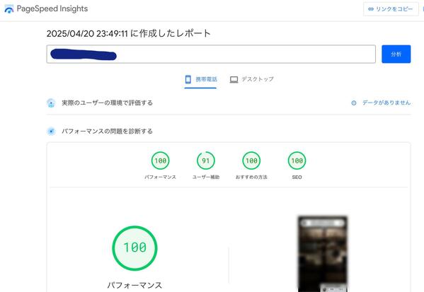Switch to the 携帯電話 tab
The image size is (424, 292).
tap(200, 80)
